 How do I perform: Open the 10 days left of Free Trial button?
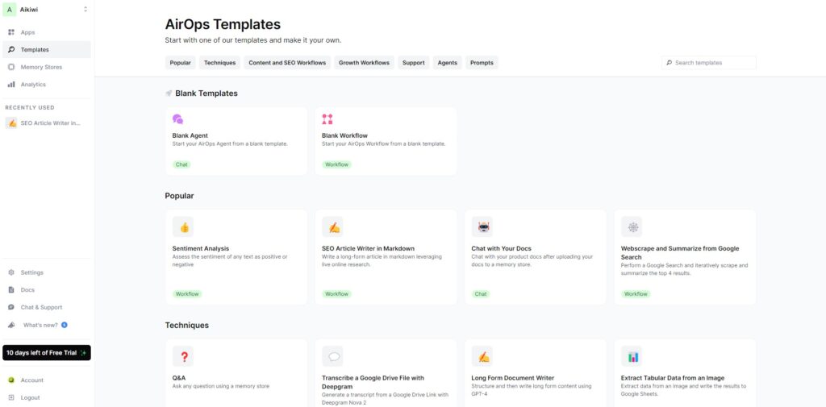tap(46, 353)
